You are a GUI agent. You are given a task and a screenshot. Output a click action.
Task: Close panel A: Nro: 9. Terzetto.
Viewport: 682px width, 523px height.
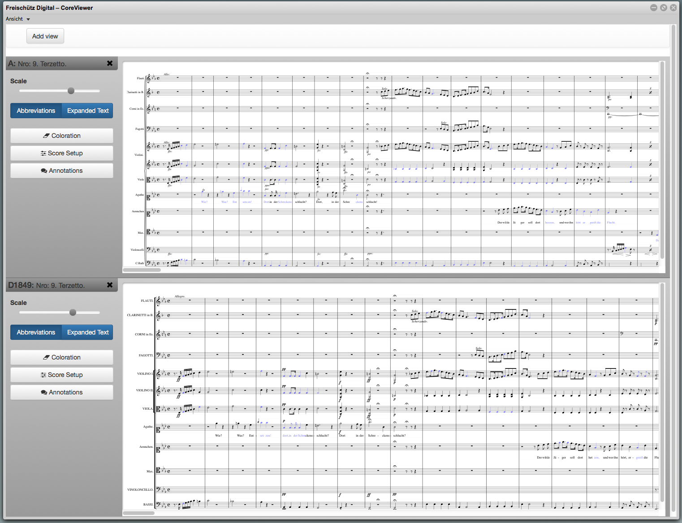point(110,63)
